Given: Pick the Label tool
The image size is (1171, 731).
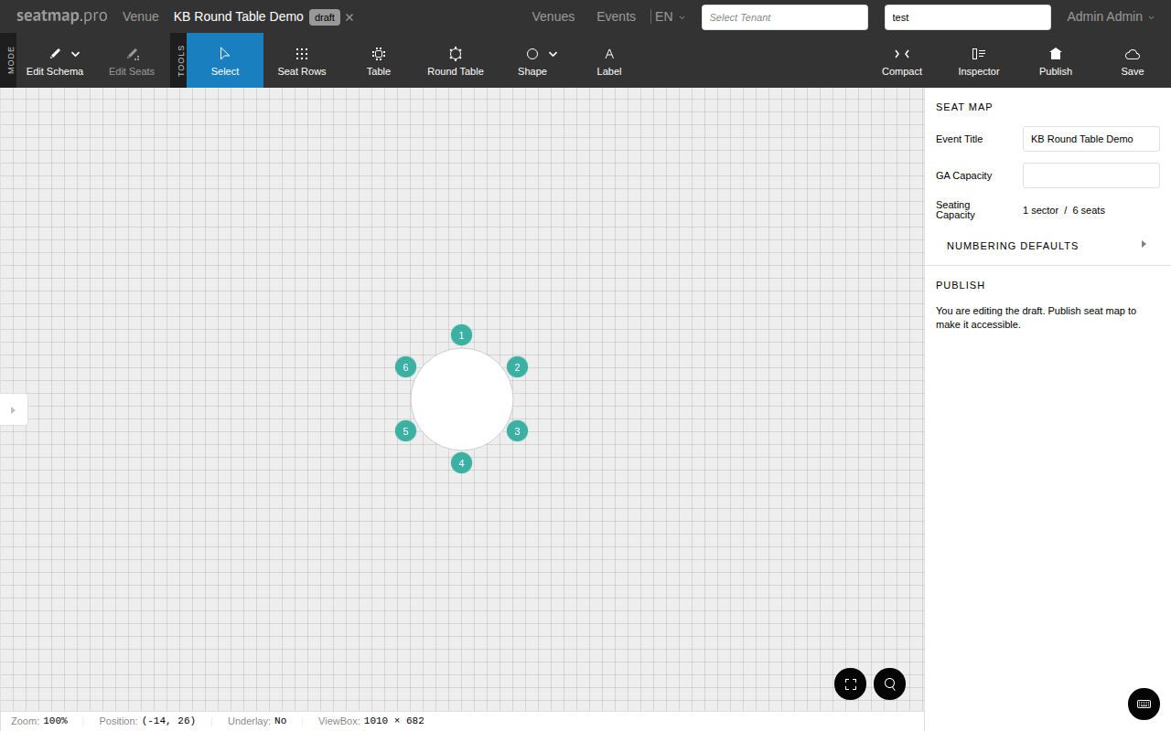Looking at the screenshot, I should [x=608, y=60].
